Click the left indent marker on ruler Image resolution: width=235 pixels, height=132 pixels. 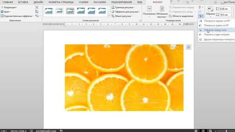click(x=65, y=25)
